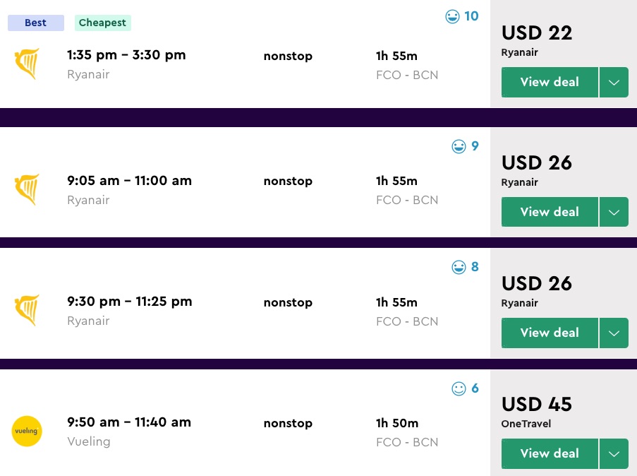Click the smiley score icon rated 10
The image size is (637, 476).
453,16
